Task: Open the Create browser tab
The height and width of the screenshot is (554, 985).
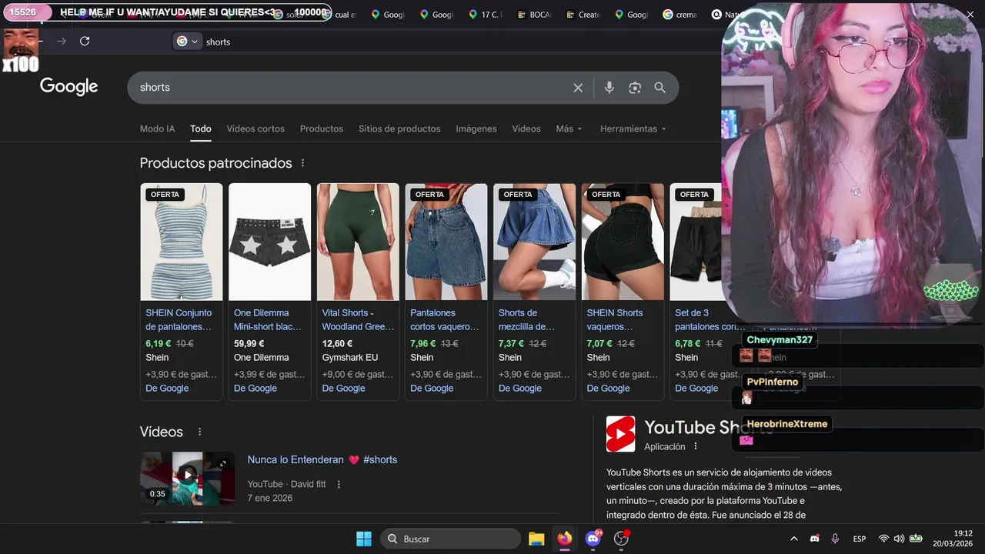Action: click(583, 15)
